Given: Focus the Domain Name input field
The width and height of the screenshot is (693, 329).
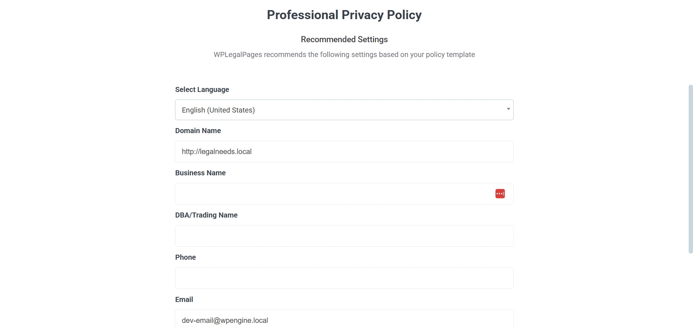Looking at the screenshot, I should pyautogui.click(x=344, y=152).
